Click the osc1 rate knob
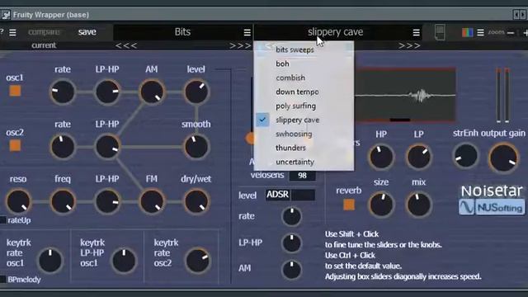This screenshot has height=297, width=528. [63, 92]
